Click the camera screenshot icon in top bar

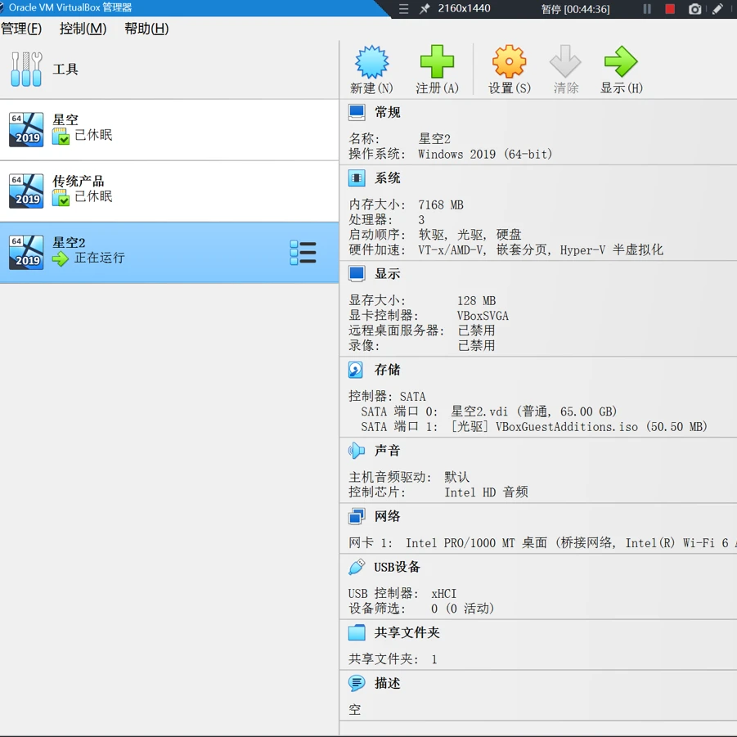pos(696,9)
